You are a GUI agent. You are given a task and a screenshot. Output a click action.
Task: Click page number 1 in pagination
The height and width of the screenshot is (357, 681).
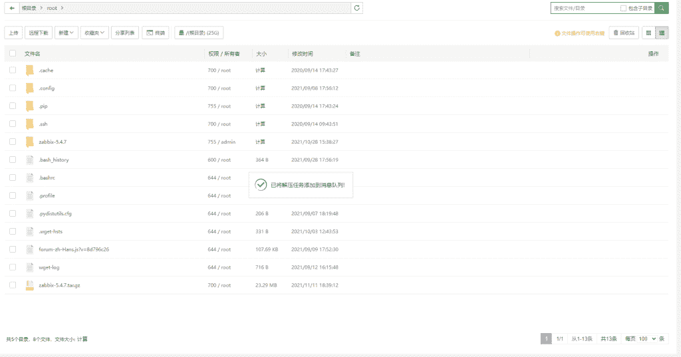(546, 339)
